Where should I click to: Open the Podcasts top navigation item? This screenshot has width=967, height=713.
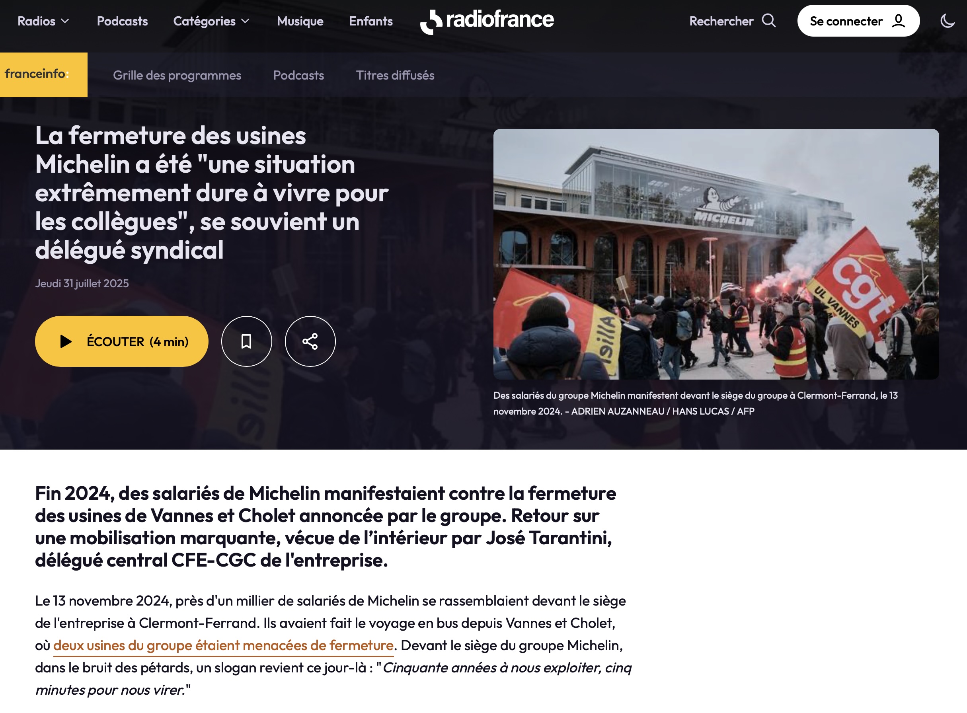click(122, 21)
